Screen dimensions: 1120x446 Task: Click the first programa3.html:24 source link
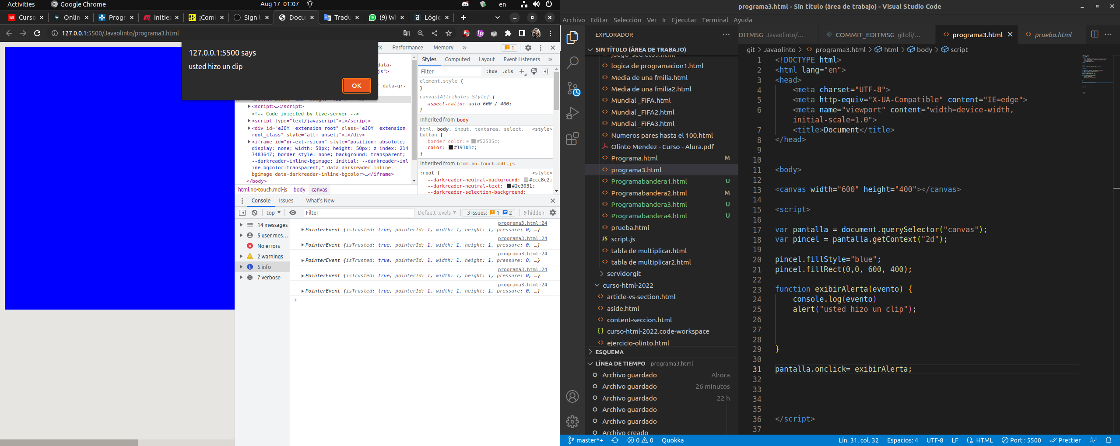[522, 223]
